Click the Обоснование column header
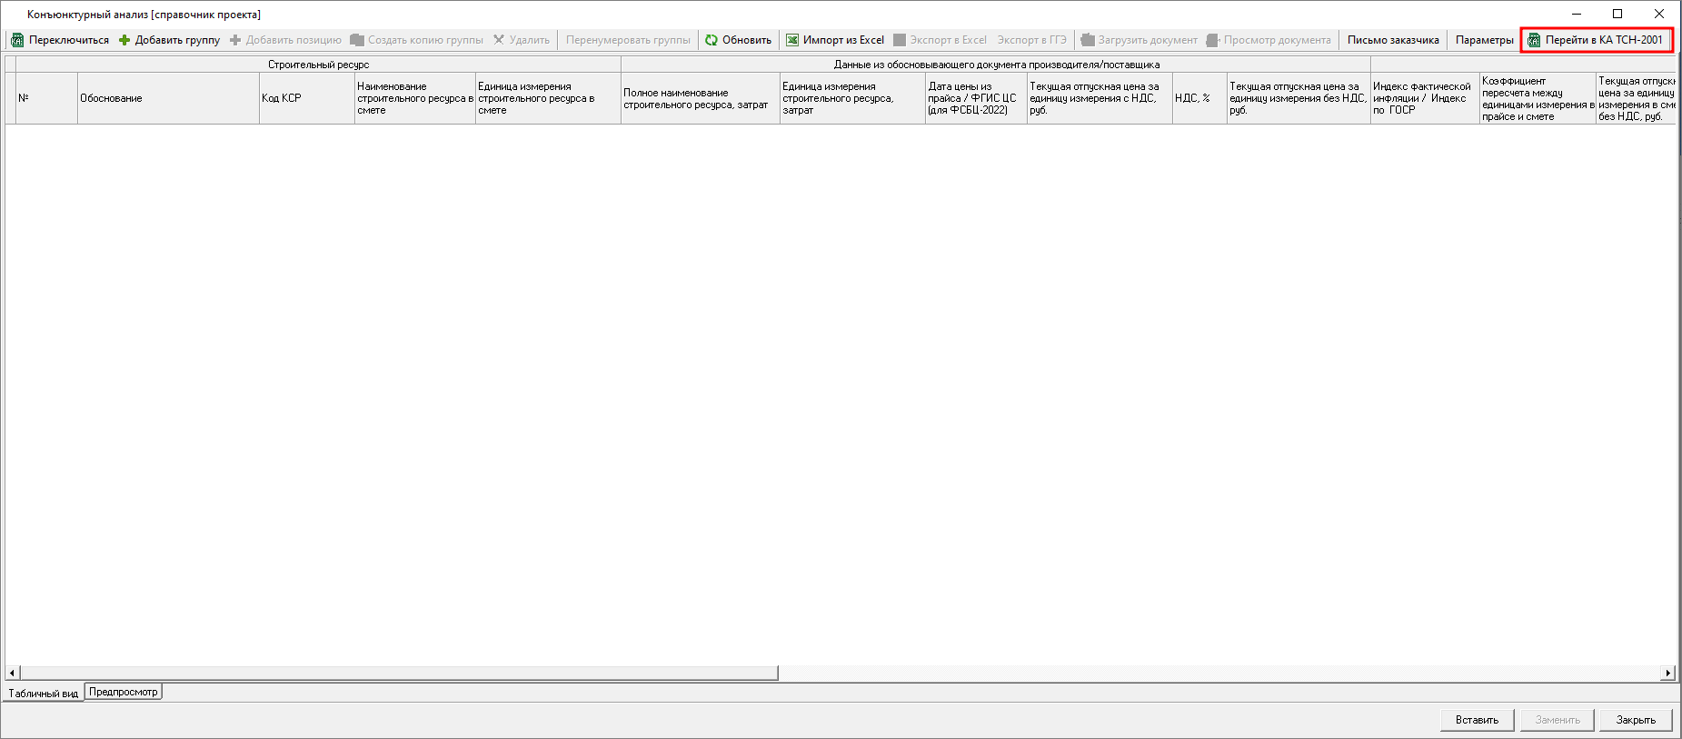This screenshot has width=1682, height=739. [168, 98]
